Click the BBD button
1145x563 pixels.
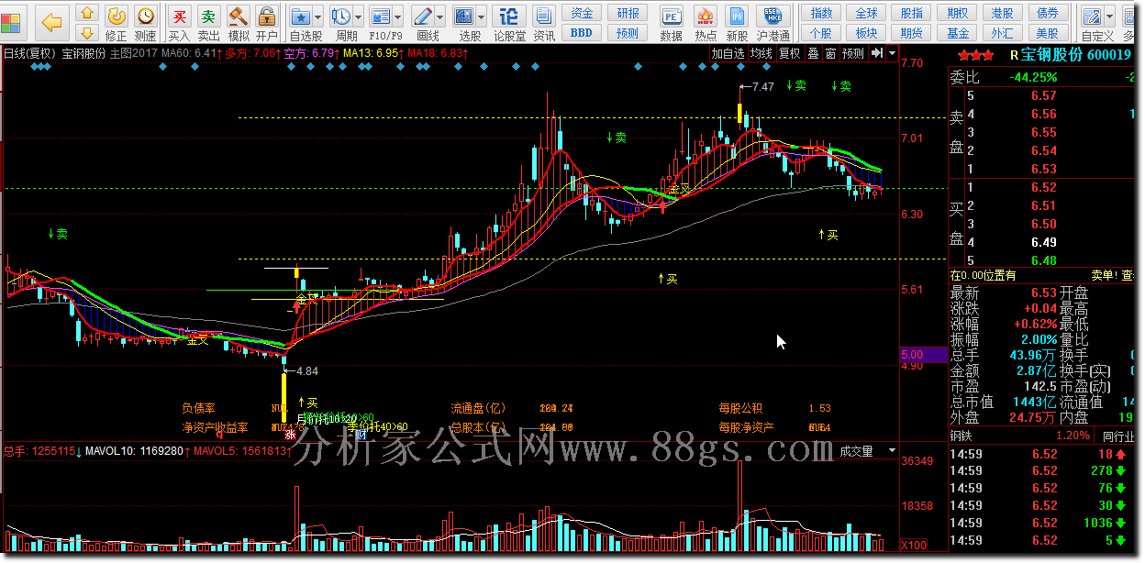click(582, 33)
